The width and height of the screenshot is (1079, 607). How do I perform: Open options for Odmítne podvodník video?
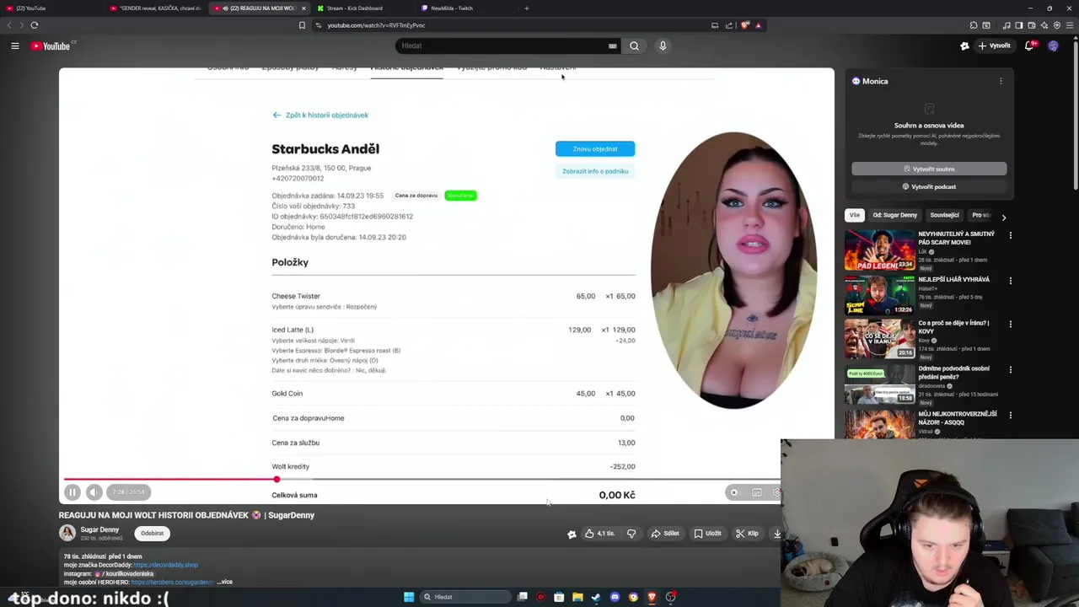pyautogui.click(x=1011, y=369)
